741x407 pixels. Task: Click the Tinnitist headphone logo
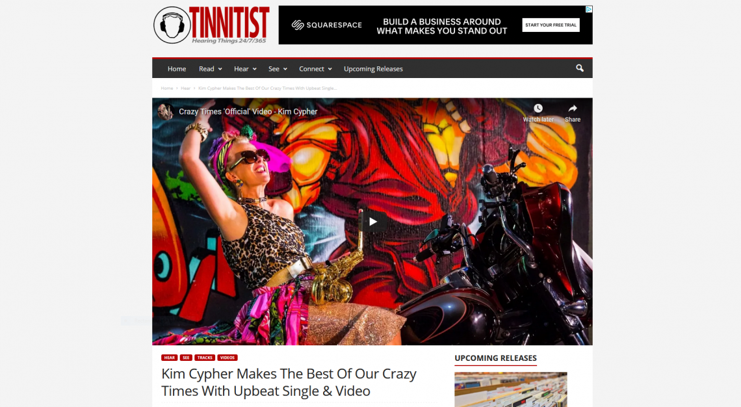point(172,25)
